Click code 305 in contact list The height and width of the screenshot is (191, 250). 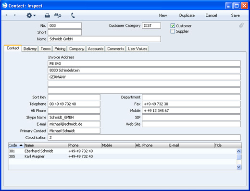12,156
